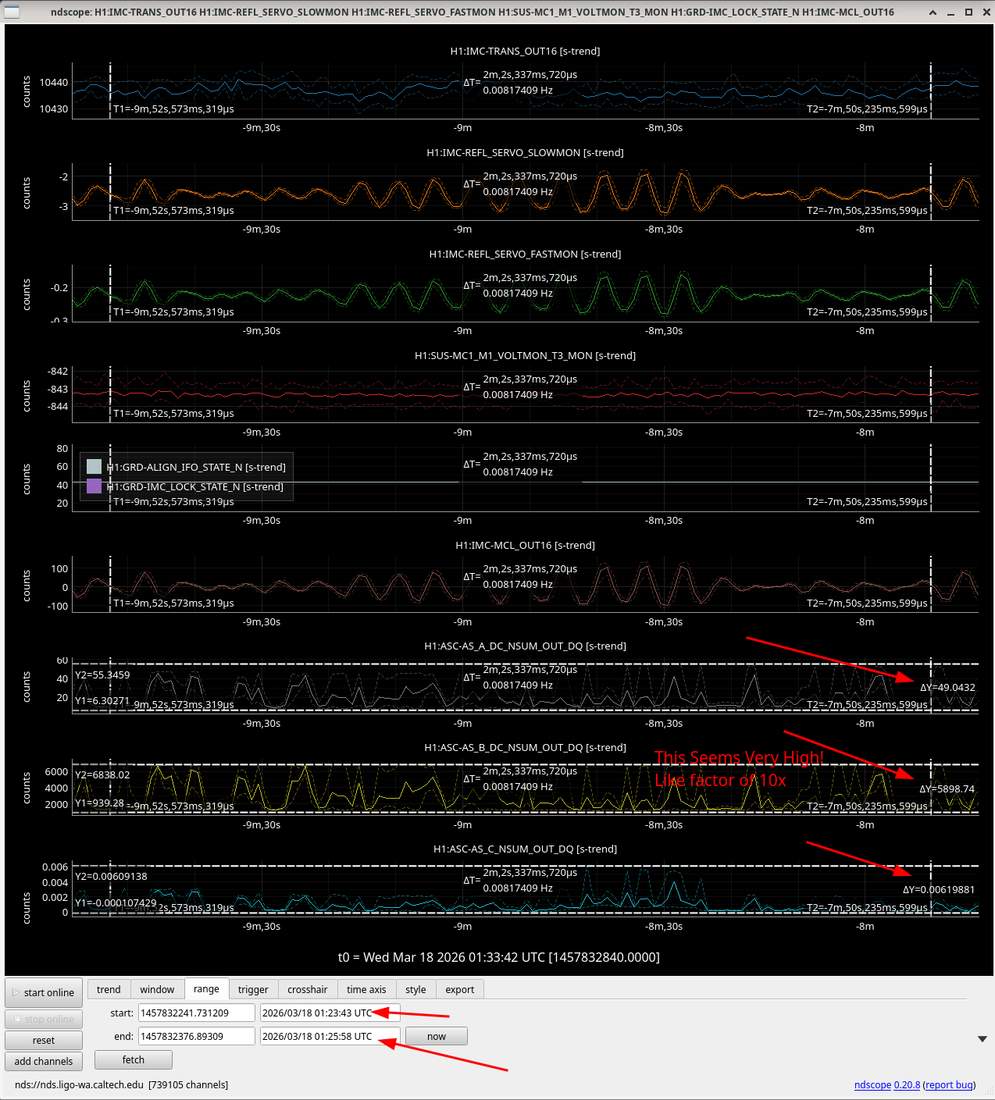Open the crosshair tab
This screenshot has height=1100, width=995.
point(307,989)
